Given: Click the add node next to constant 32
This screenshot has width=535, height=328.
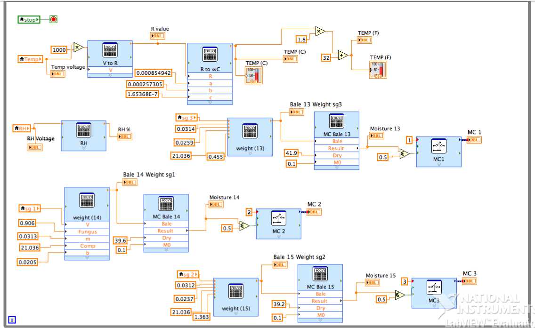Looking at the screenshot, I should coord(342,56).
